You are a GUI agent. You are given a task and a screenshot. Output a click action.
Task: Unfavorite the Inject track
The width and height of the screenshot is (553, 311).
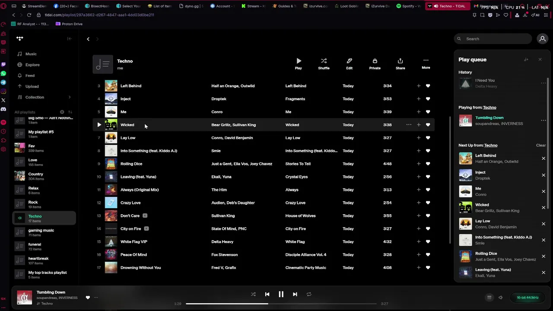[428, 99]
